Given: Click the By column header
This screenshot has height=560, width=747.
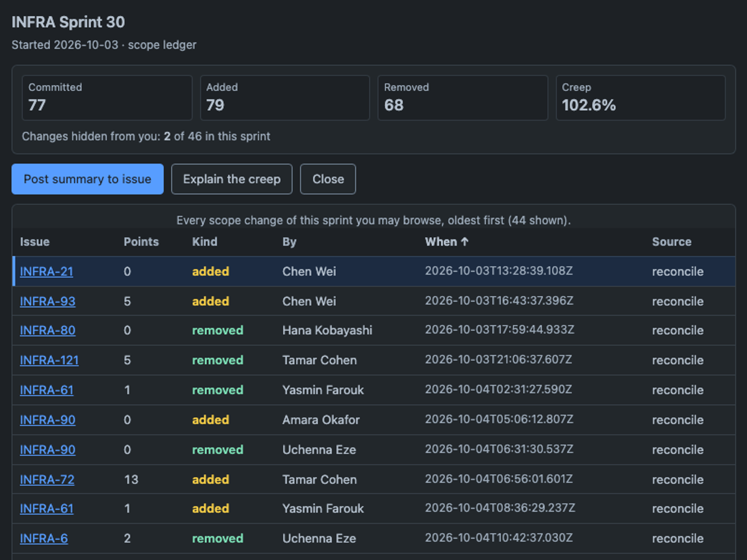Looking at the screenshot, I should [289, 242].
